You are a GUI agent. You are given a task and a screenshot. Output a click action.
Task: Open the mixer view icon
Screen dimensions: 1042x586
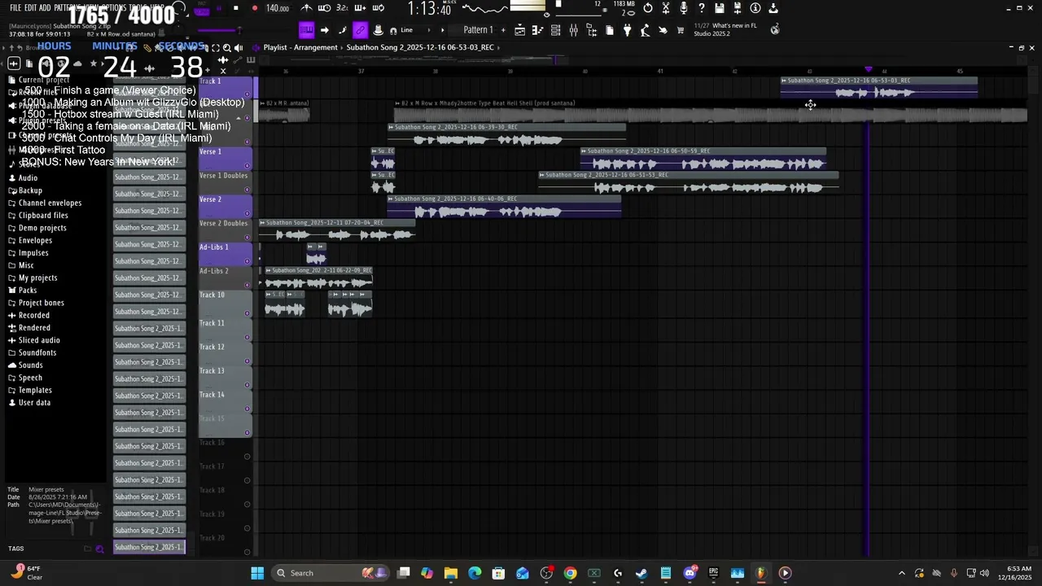[x=573, y=30]
